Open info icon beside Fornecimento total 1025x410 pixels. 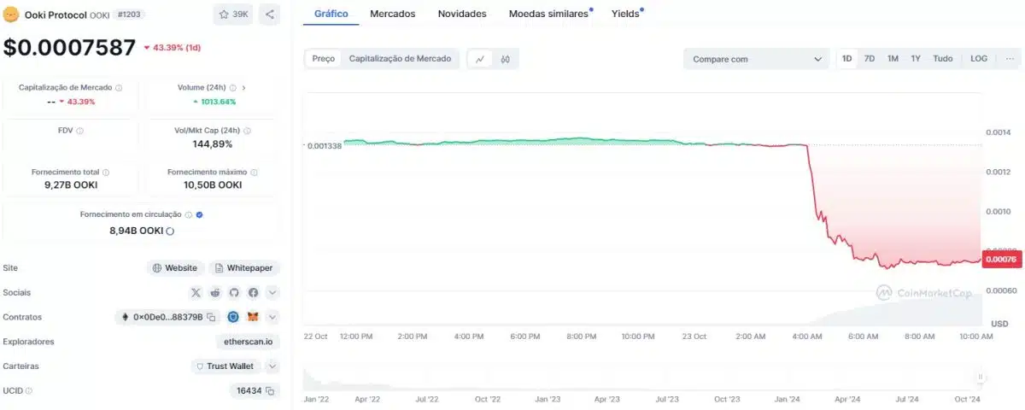106,172
